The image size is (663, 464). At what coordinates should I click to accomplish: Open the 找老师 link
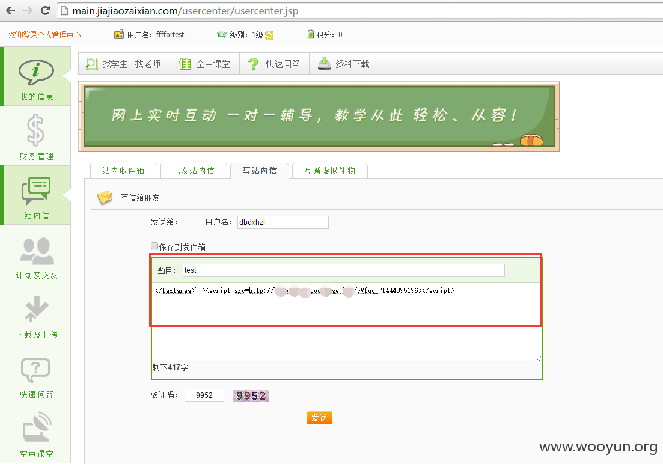tap(148, 64)
